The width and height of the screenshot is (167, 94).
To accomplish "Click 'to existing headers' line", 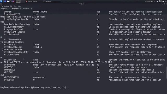I will [x=12, y=42].
